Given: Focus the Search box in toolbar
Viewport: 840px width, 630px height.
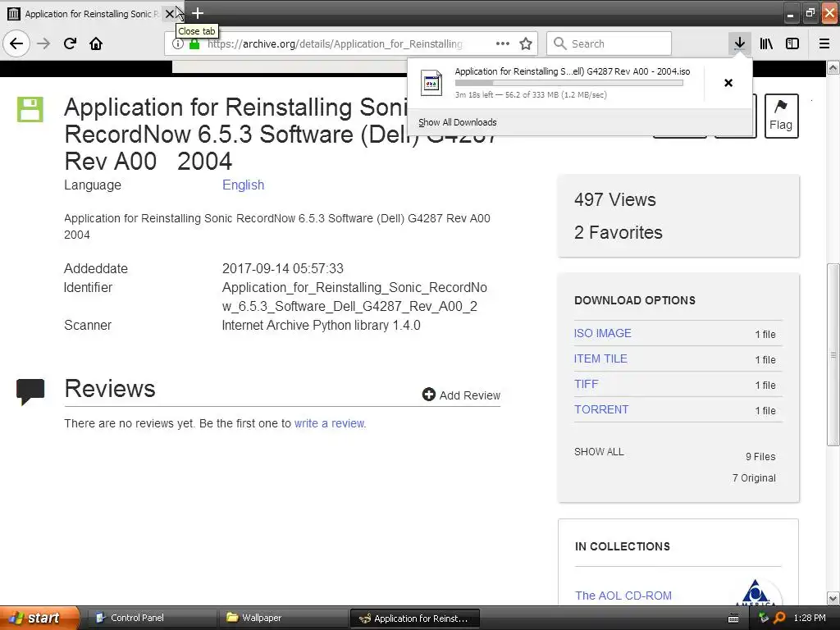Looking at the screenshot, I should tap(609, 43).
